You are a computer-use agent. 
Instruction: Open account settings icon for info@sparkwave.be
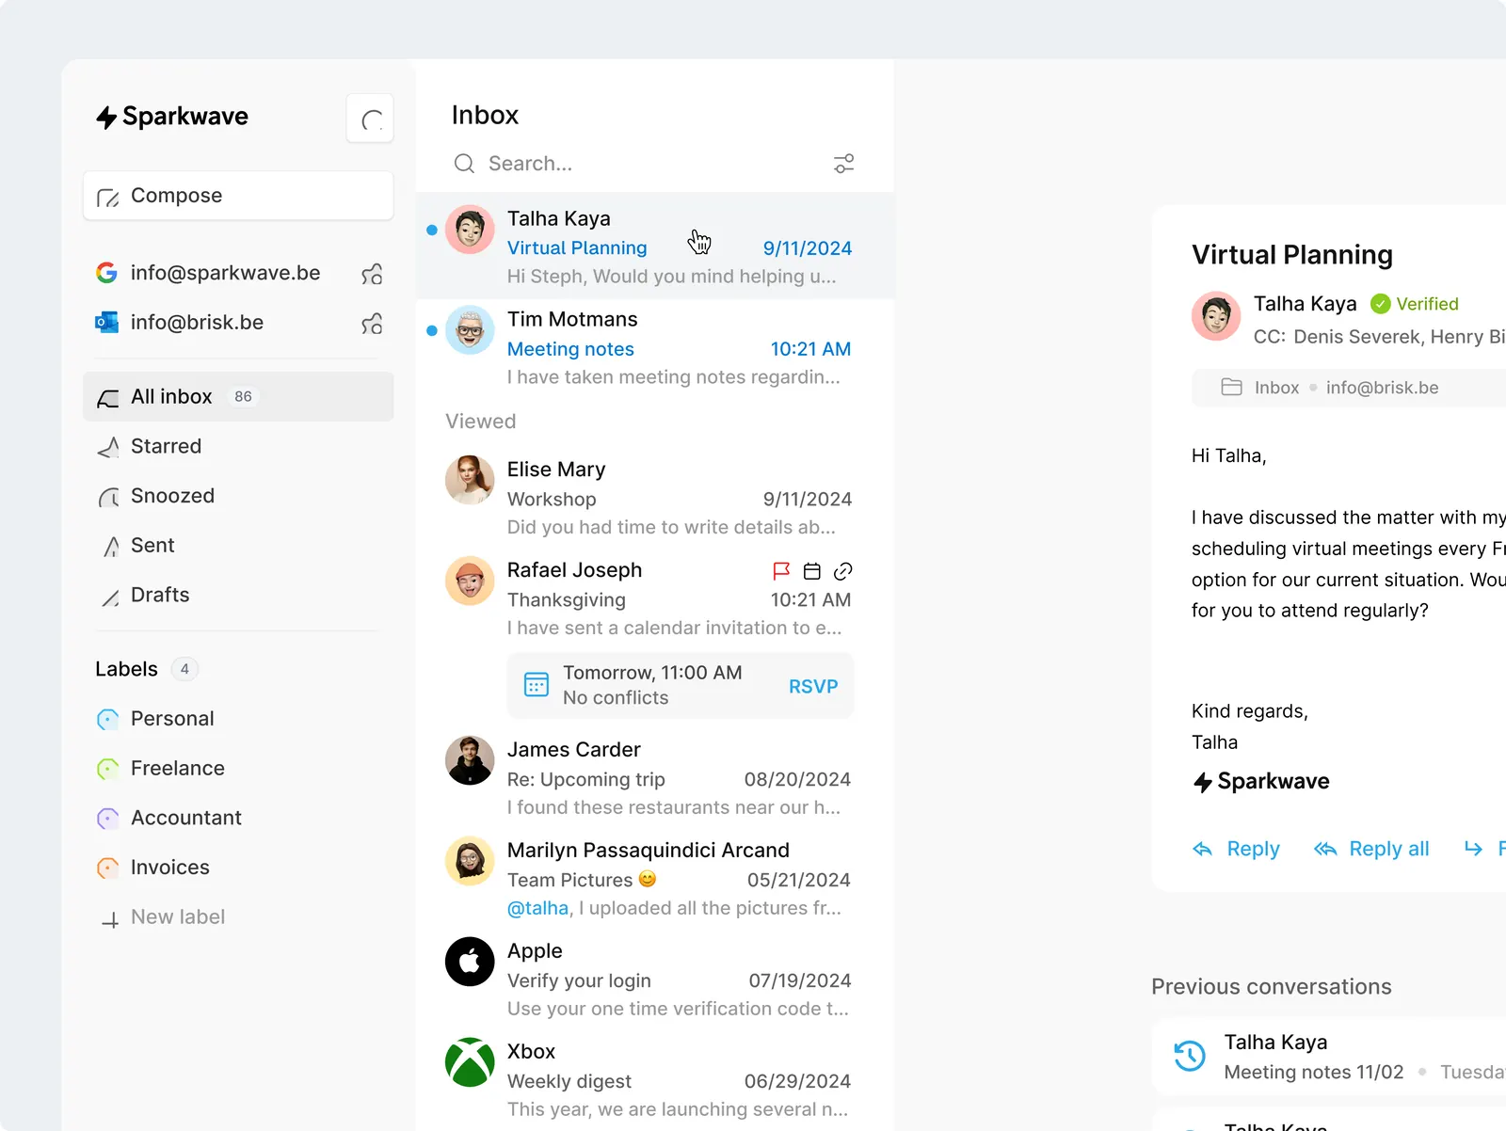pos(372,274)
